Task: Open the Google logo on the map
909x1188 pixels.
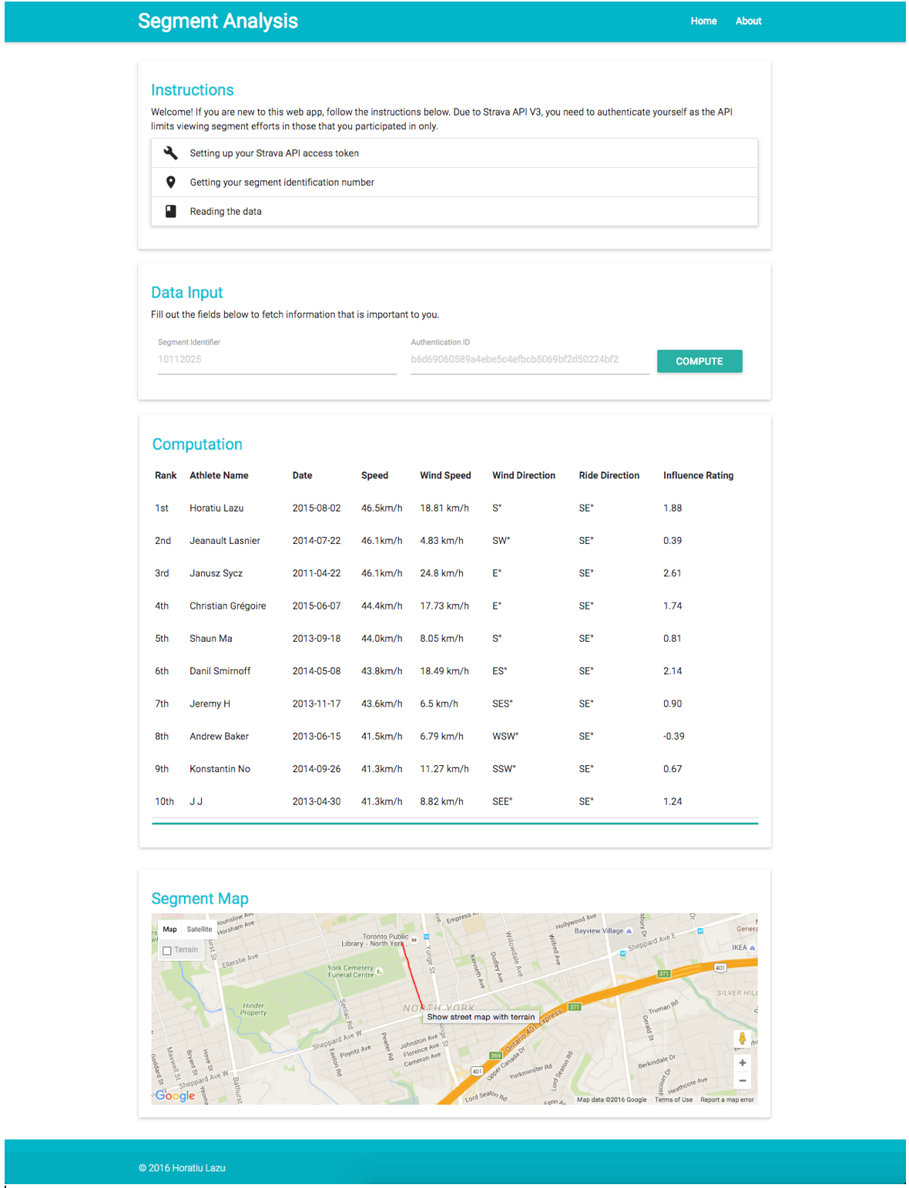Action: (x=175, y=1095)
